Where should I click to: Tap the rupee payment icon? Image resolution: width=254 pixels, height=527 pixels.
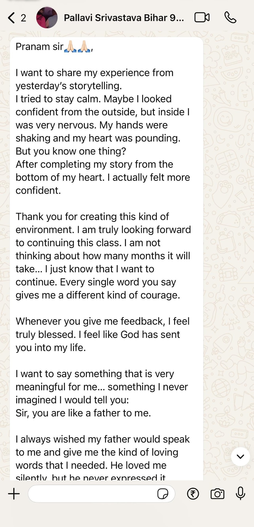(x=193, y=494)
